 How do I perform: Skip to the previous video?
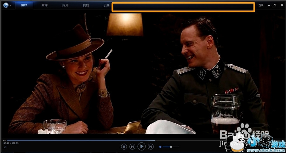coord(132,146)
